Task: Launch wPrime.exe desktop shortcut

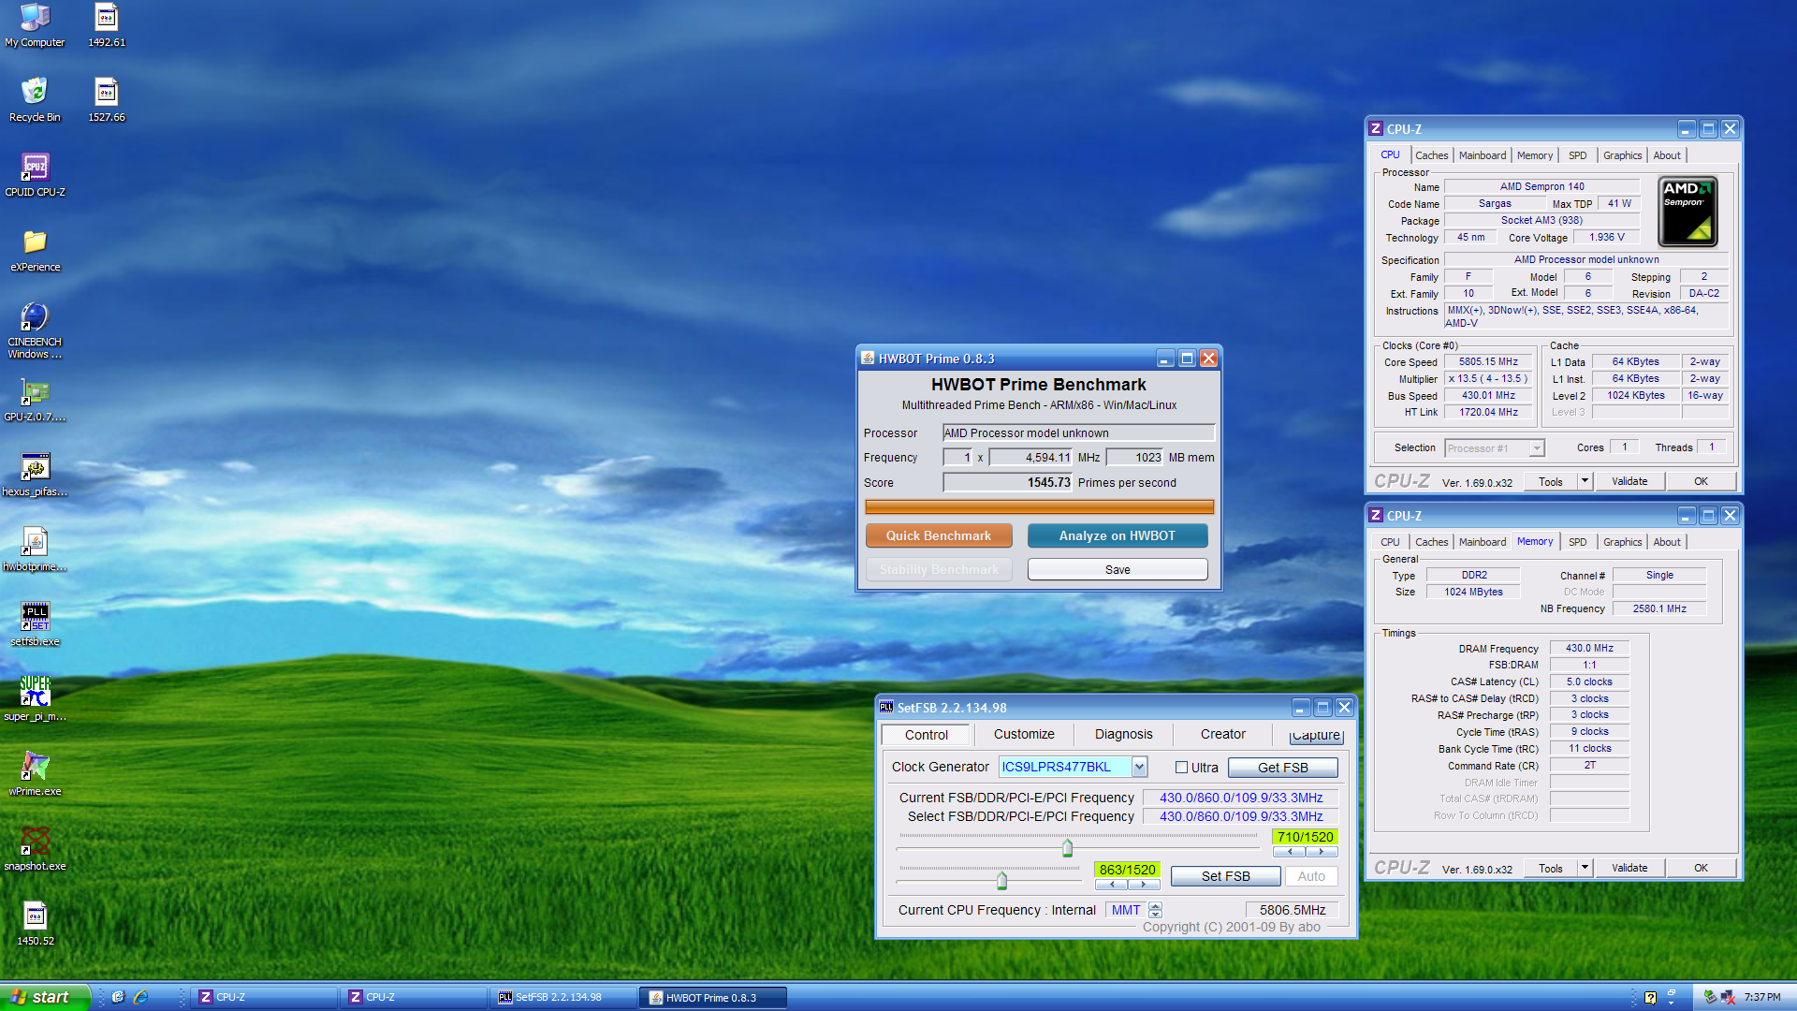Action: (35, 774)
